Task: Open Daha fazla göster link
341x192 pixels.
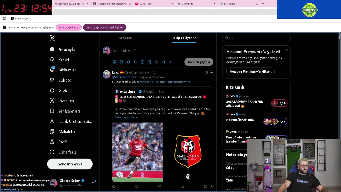Action: pos(126,117)
